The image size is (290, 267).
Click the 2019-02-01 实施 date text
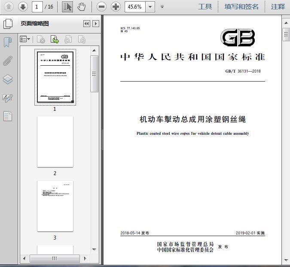[250, 233]
